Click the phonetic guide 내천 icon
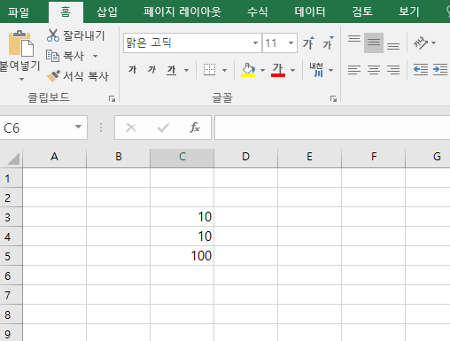This screenshot has width=450, height=341. point(316,70)
